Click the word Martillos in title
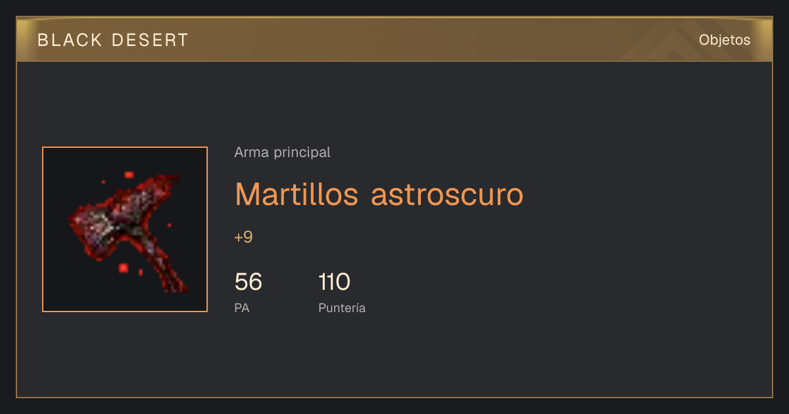This screenshot has width=789, height=414. (x=297, y=195)
